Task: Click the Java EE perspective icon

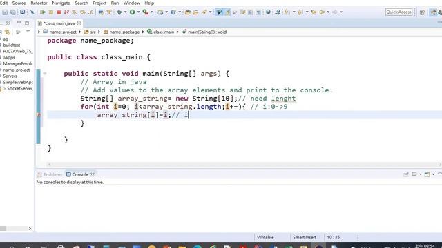Action: pos(433,12)
